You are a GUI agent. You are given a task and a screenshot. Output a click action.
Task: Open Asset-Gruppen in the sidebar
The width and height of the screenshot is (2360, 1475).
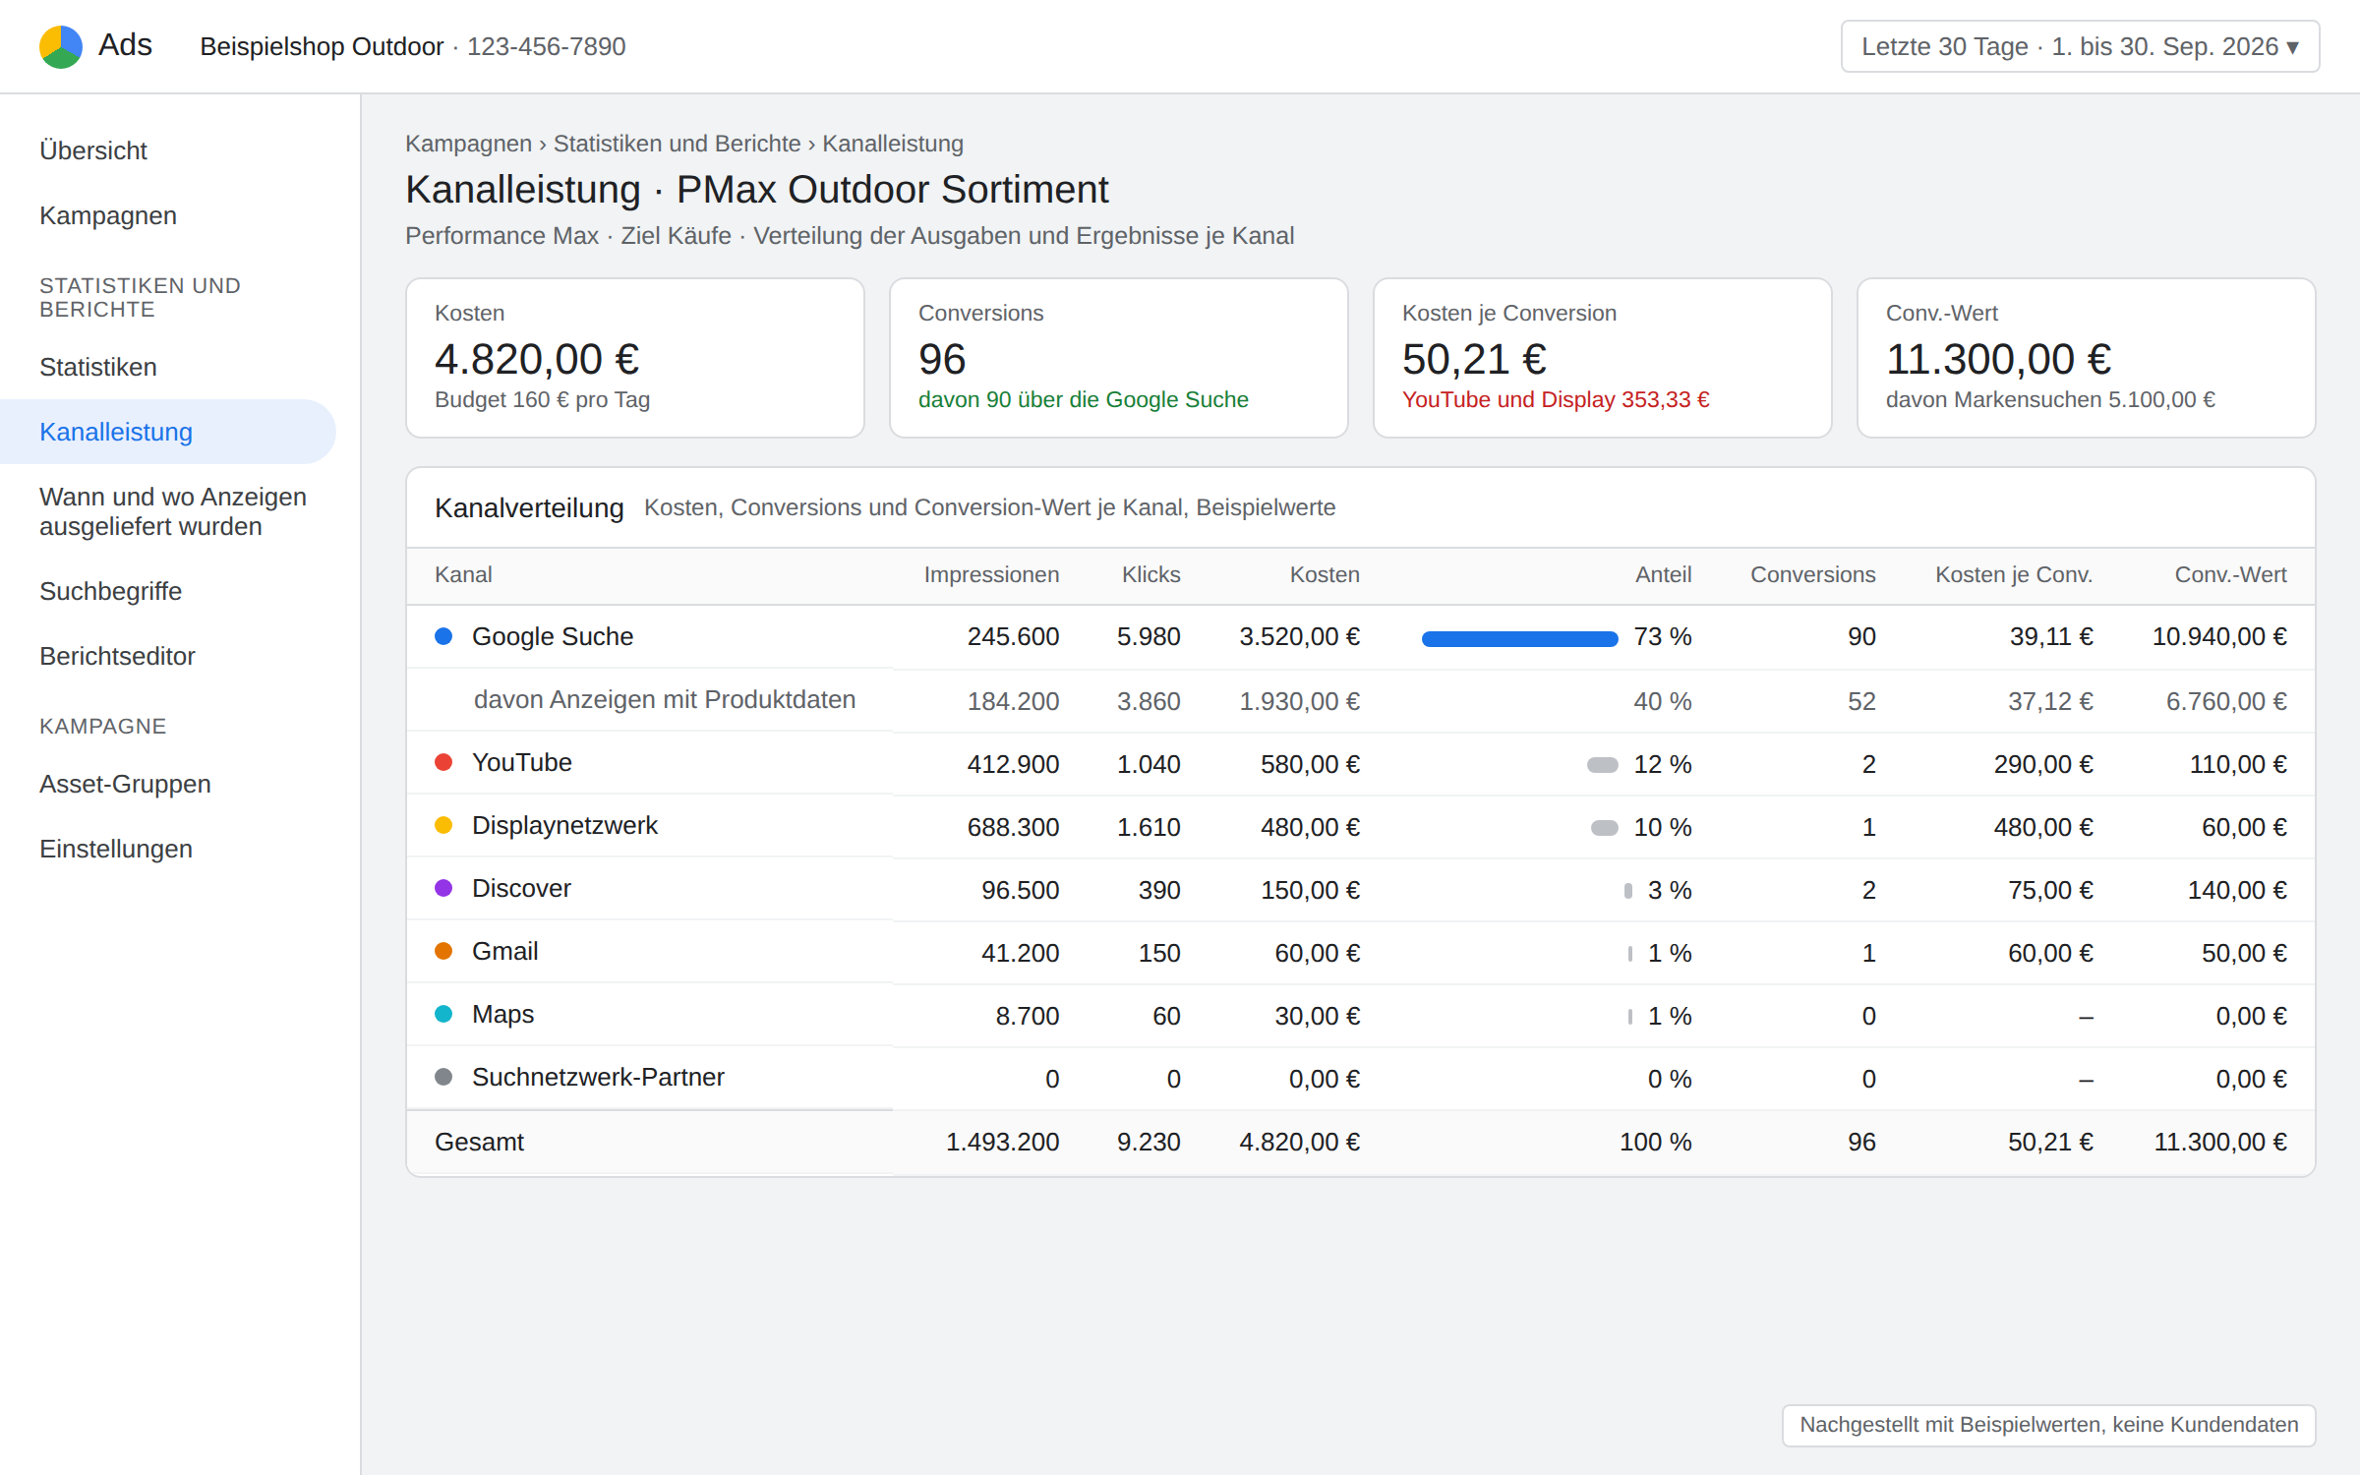point(125,784)
